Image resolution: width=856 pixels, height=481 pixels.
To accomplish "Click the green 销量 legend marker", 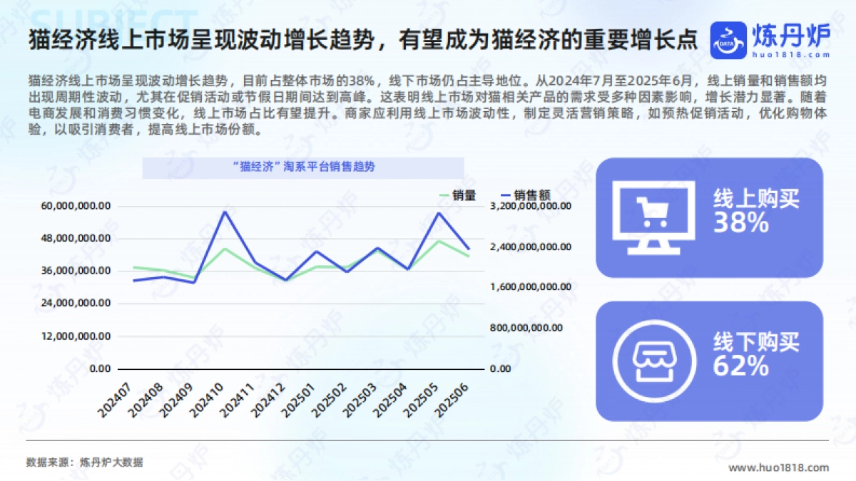I will pos(444,195).
